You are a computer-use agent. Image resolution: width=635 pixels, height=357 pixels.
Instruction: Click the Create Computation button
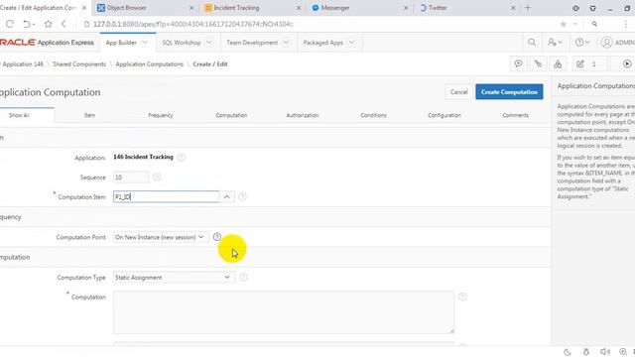click(509, 92)
